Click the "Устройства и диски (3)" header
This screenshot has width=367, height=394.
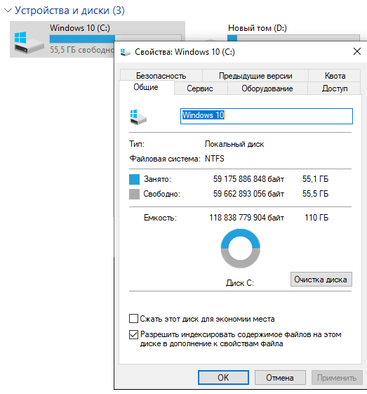pos(69,11)
